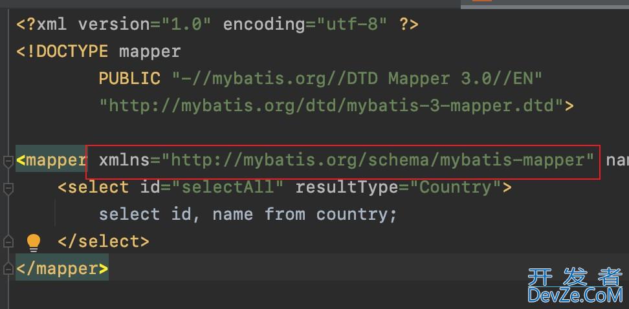
Task: Click the PUBLIC keyword in DOCTYPE
Action: pyautogui.click(x=129, y=78)
